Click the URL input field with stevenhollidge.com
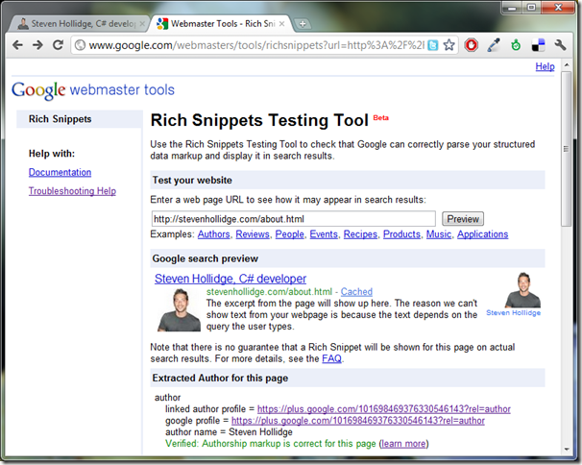This screenshot has height=465, width=582. click(x=293, y=219)
